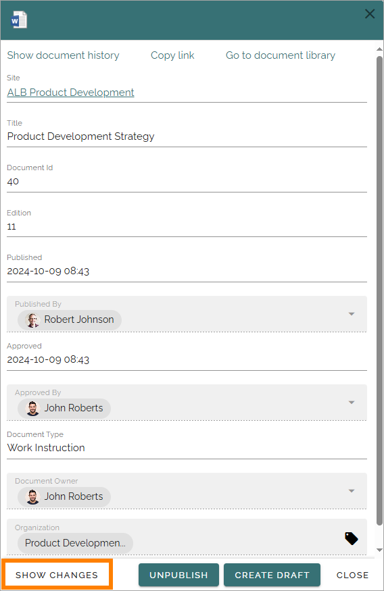Open Show document history
This screenshot has width=384, height=591.
(63, 55)
